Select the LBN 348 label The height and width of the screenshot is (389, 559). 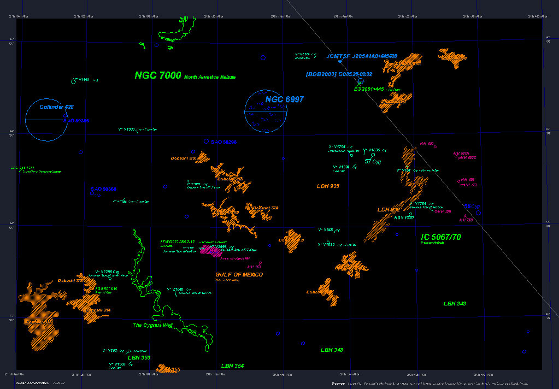click(332, 350)
